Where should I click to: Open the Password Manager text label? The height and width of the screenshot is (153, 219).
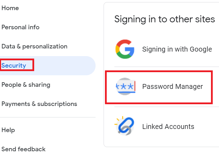coord(172,87)
